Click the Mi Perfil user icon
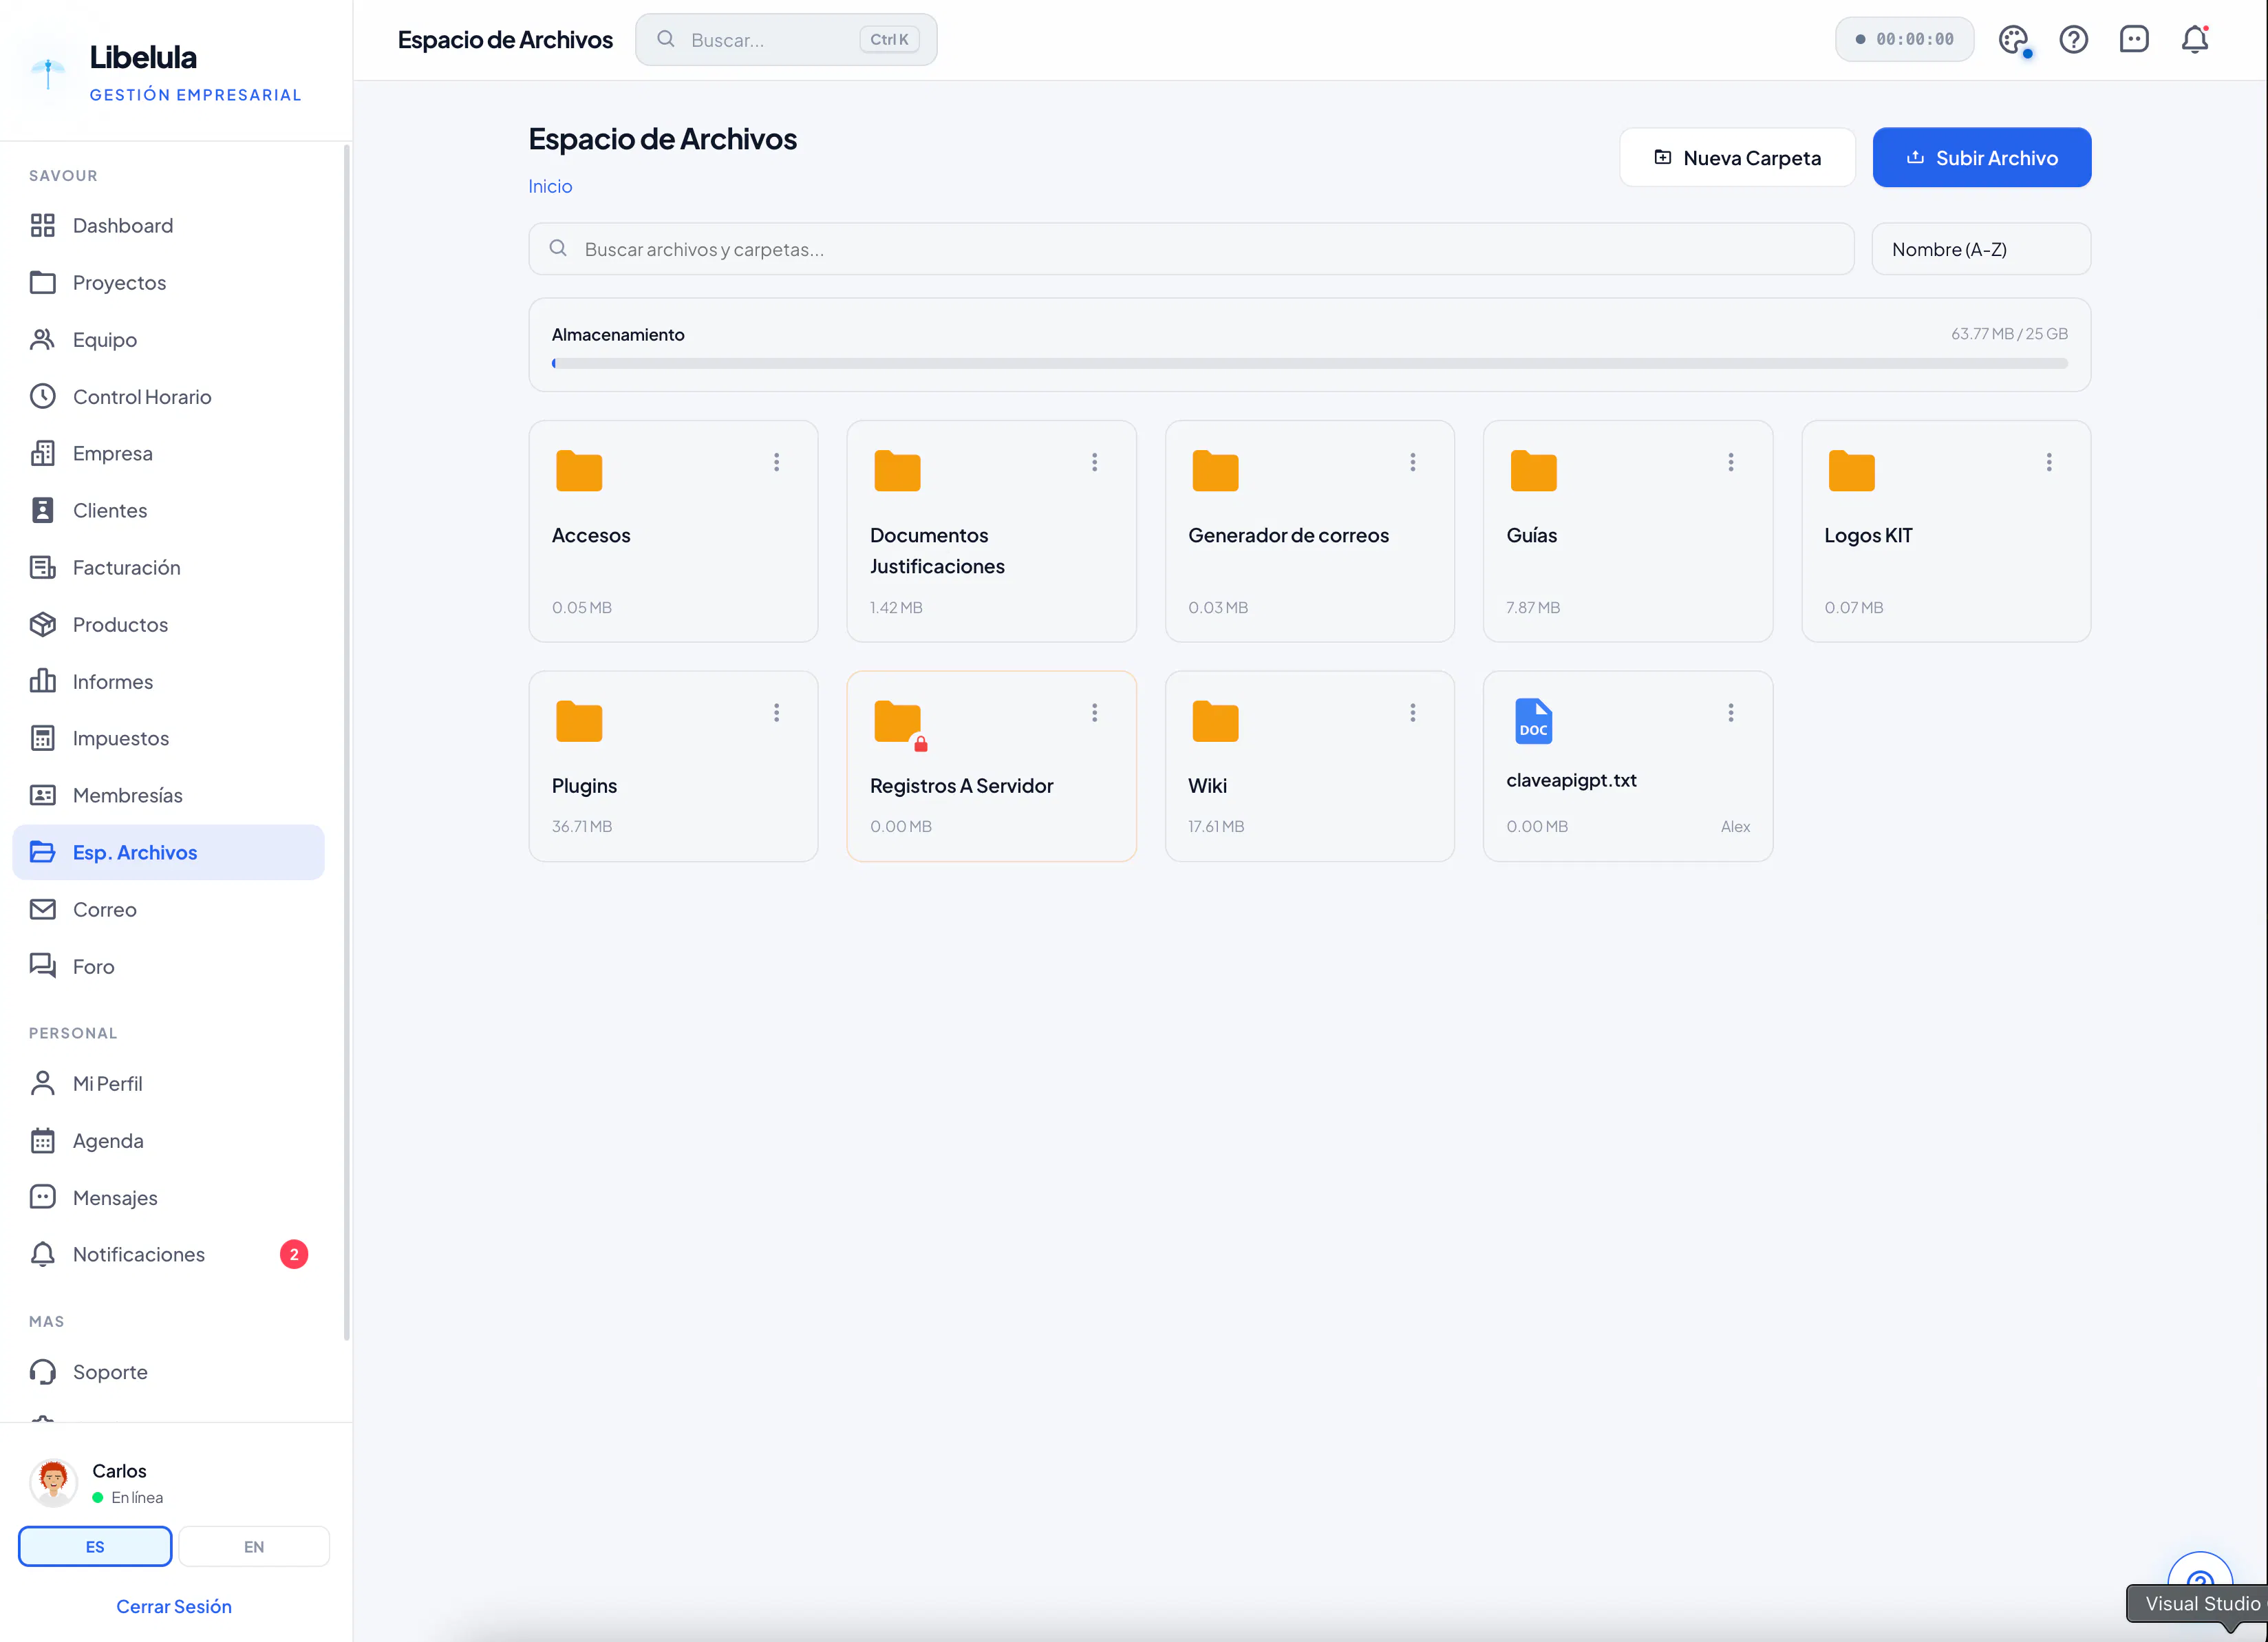 42,1083
